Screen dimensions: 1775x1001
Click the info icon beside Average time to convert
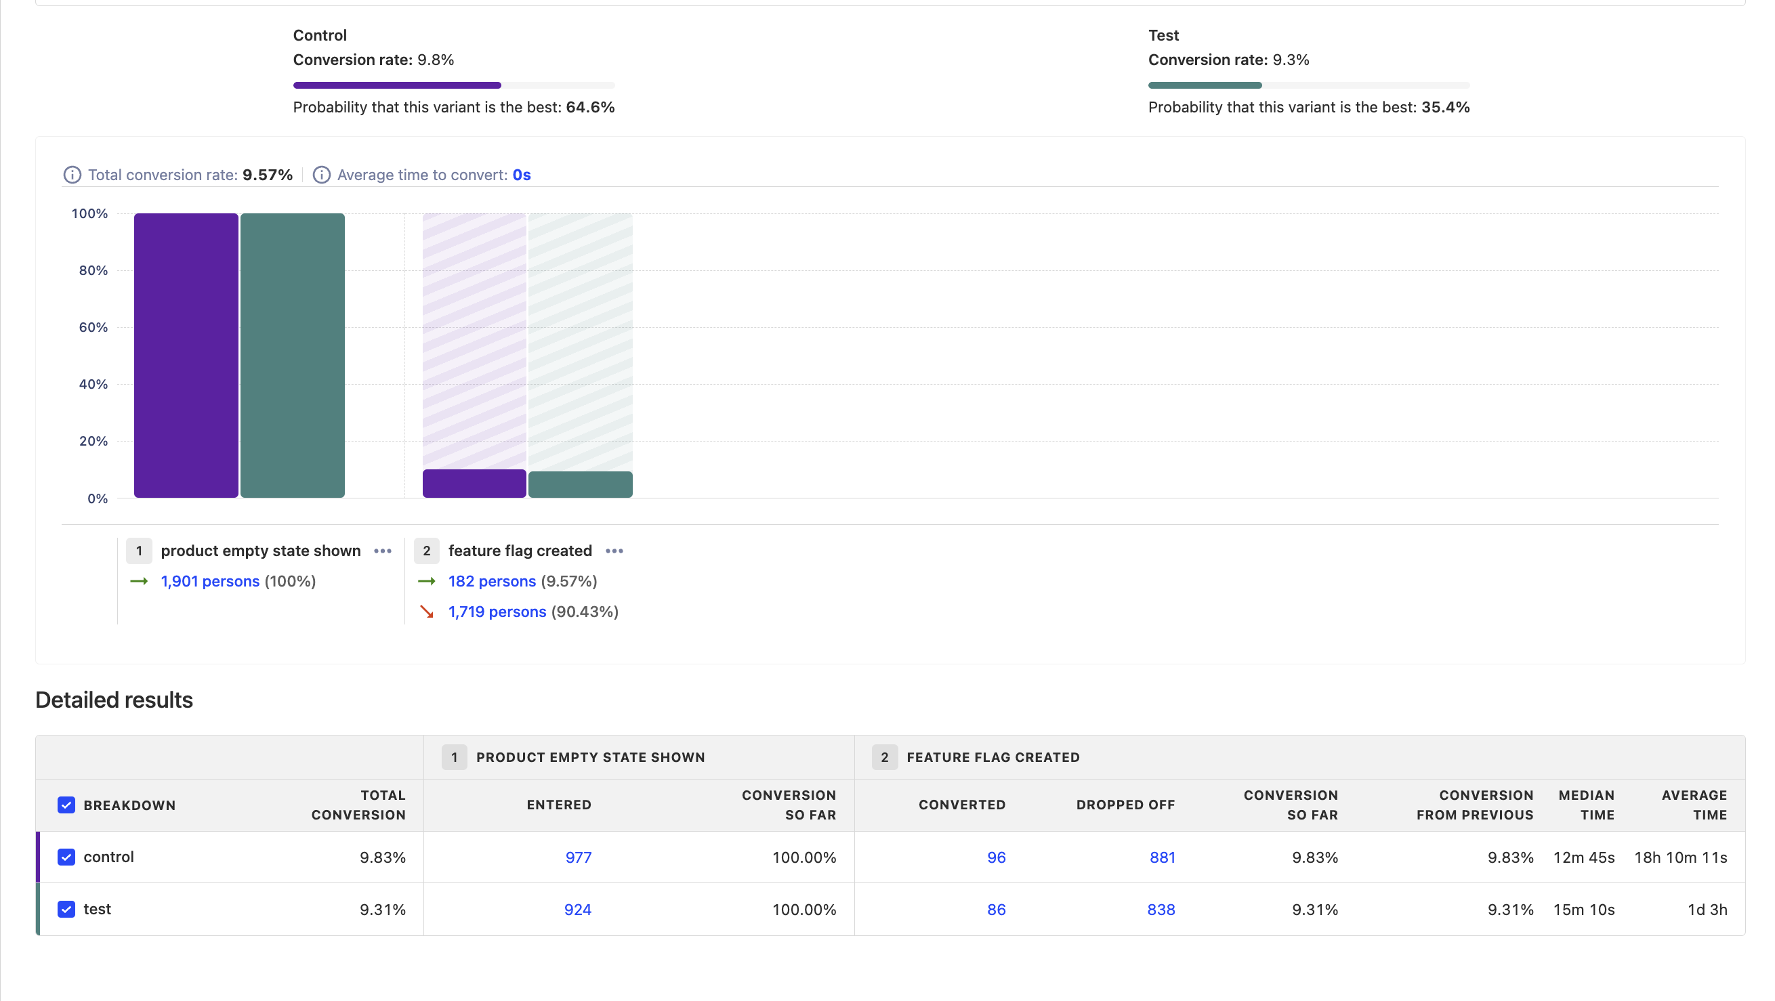(322, 175)
